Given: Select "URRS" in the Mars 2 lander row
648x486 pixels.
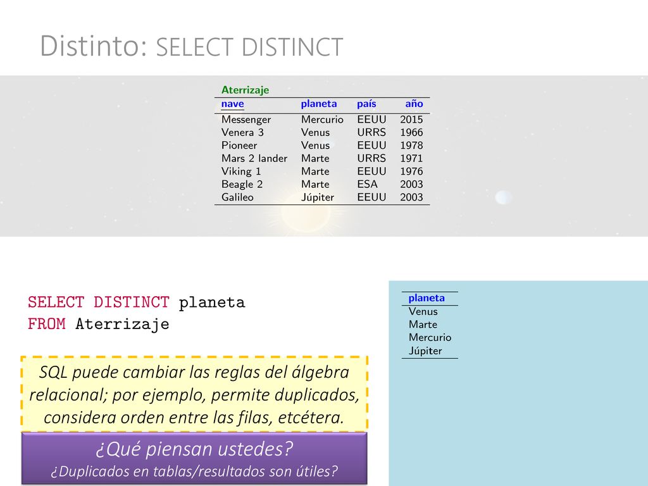Looking at the screenshot, I should coord(371,158).
